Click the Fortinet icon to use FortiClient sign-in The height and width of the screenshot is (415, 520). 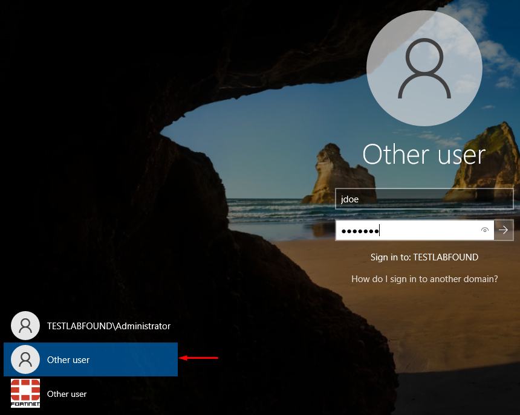click(x=25, y=393)
